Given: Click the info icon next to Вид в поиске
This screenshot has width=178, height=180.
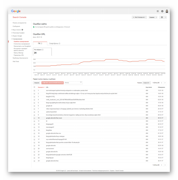Looking at the screenshot, I should (22, 30).
